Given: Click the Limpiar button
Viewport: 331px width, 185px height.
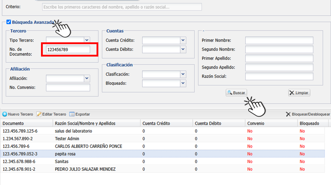Looking at the screenshot, I should 299,92.
